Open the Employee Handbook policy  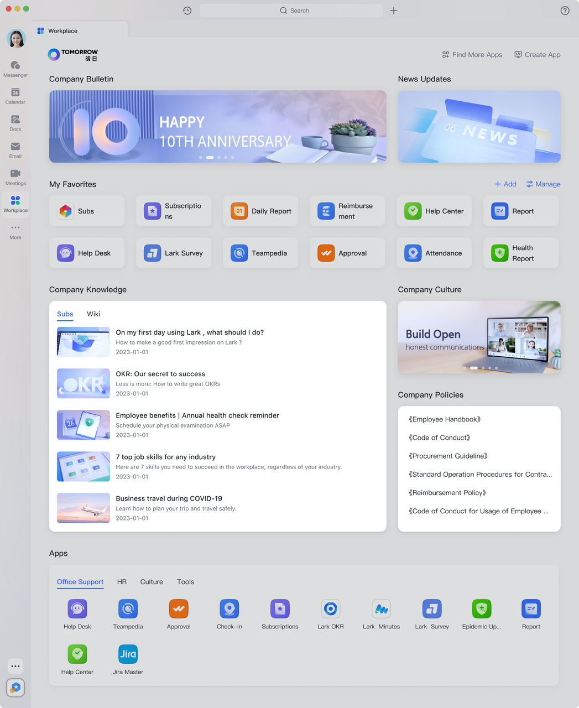point(445,419)
